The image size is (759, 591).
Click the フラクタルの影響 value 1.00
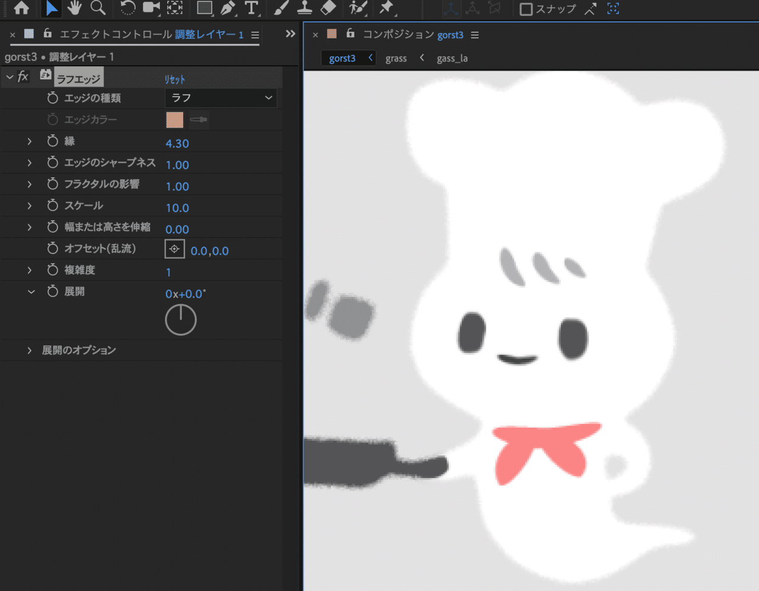click(x=177, y=187)
